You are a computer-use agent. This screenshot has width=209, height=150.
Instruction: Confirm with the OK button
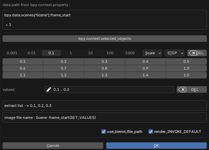(156, 146)
